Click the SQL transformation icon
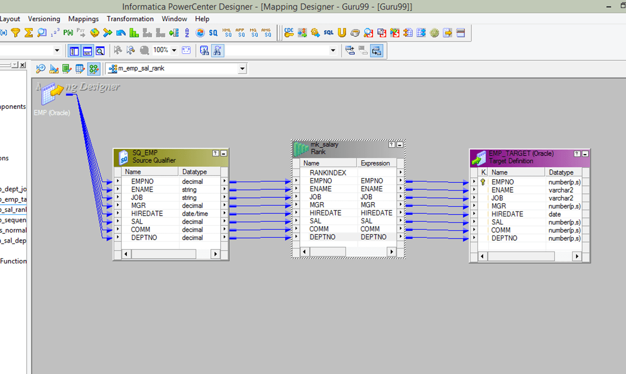The image size is (626, 374). [x=328, y=33]
